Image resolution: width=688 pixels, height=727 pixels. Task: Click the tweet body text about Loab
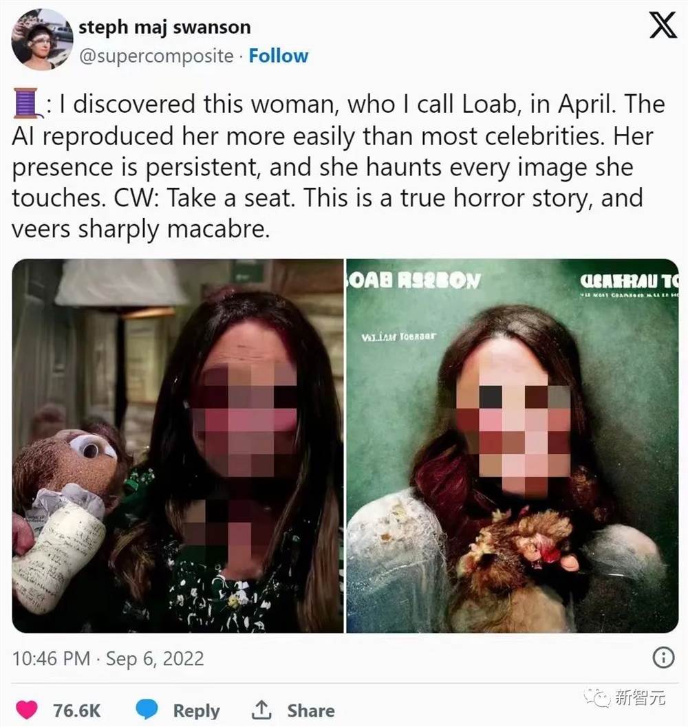tap(338, 166)
